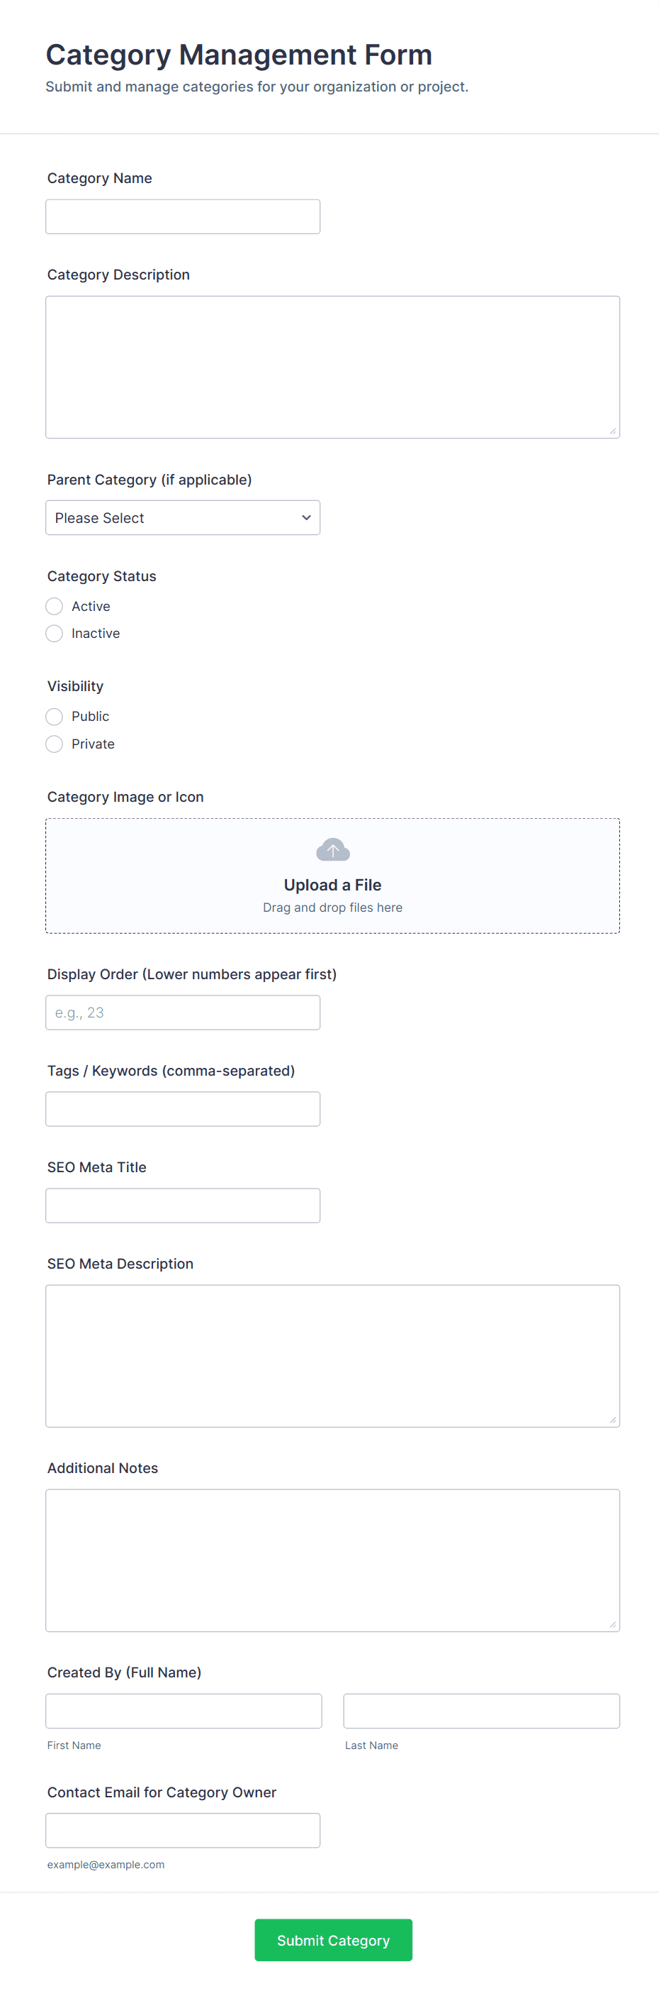Focus the Tags / Keywords input
Screen dimensions: 659x1996
183,1109
